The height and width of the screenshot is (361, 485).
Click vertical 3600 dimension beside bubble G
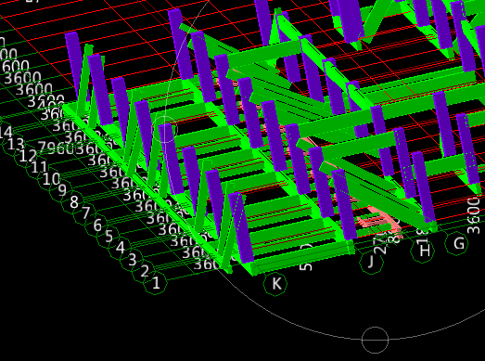click(x=474, y=216)
